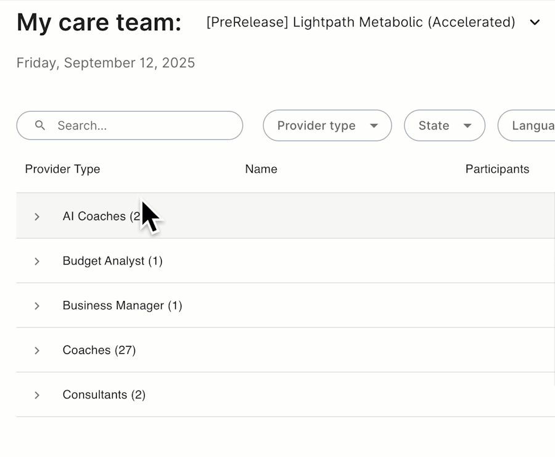Expand the Consultants group chevron
Screen dimensions: 555x457
tap(37, 395)
